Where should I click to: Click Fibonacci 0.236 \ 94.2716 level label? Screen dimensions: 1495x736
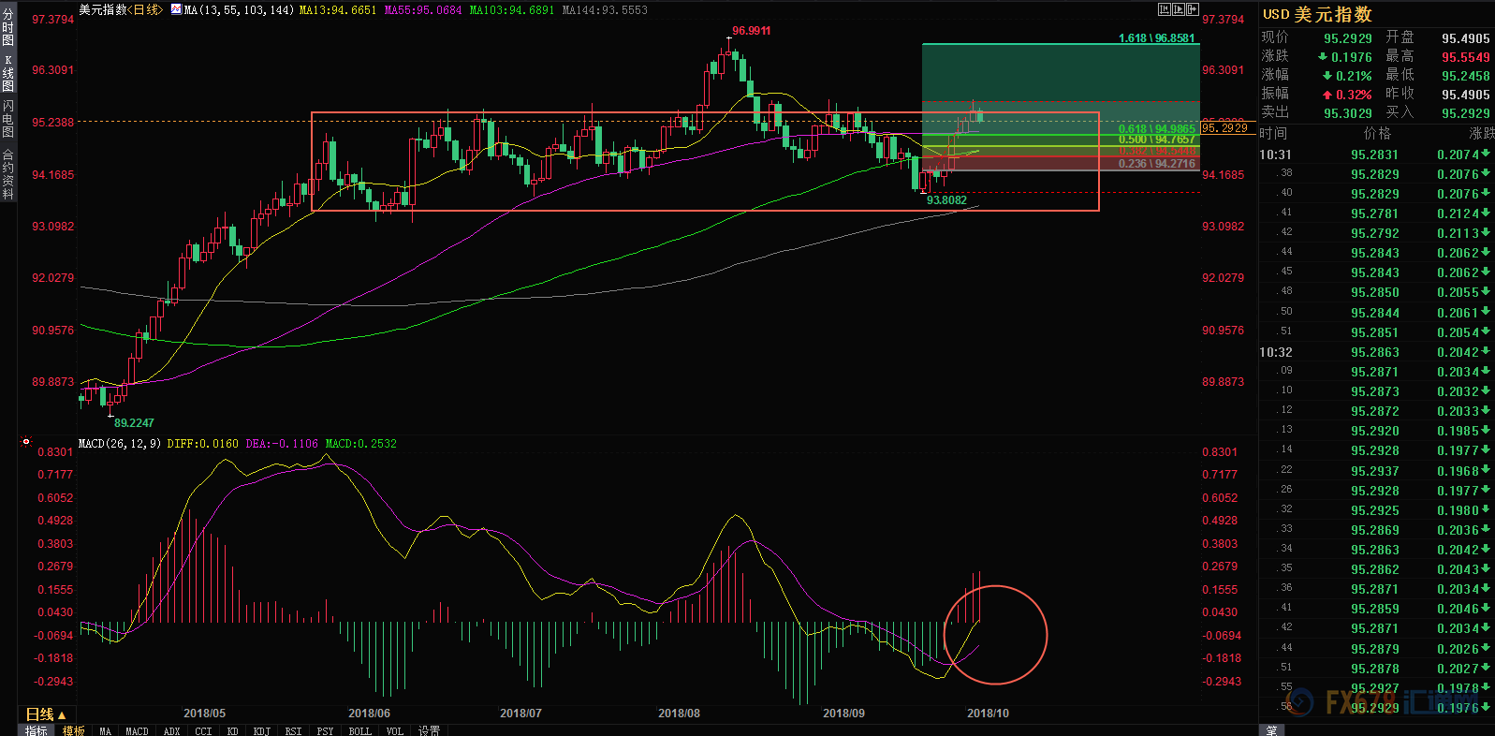(1157, 164)
